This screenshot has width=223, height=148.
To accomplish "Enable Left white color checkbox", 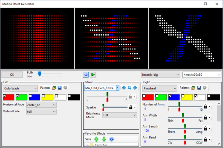I will [x=56, y=96].
